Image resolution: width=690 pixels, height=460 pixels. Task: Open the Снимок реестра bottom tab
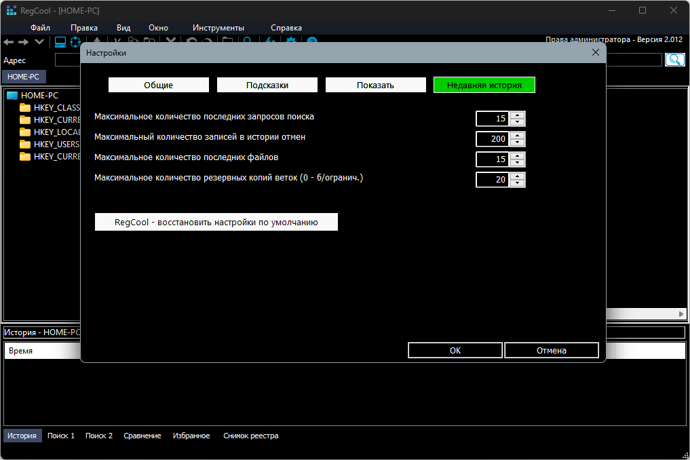tap(251, 436)
